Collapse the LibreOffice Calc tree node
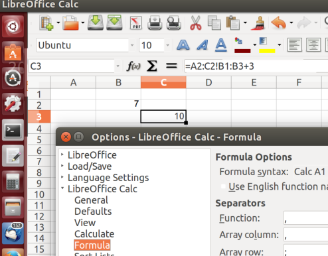328x256 pixels. 62,188
